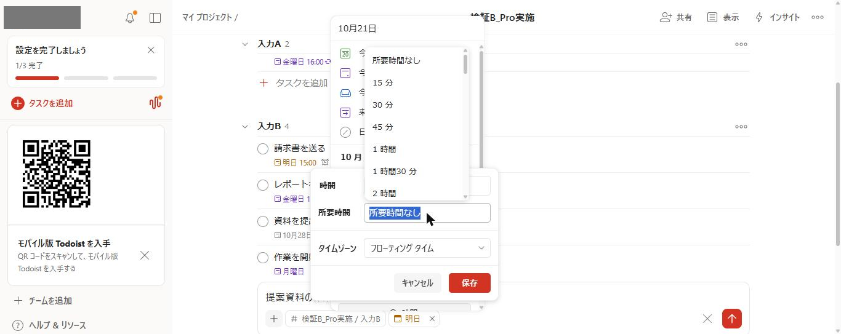This screenshot has height=334, width=841.
Task: Open the Share (共有) option
Action: click(x=676, y=17)
